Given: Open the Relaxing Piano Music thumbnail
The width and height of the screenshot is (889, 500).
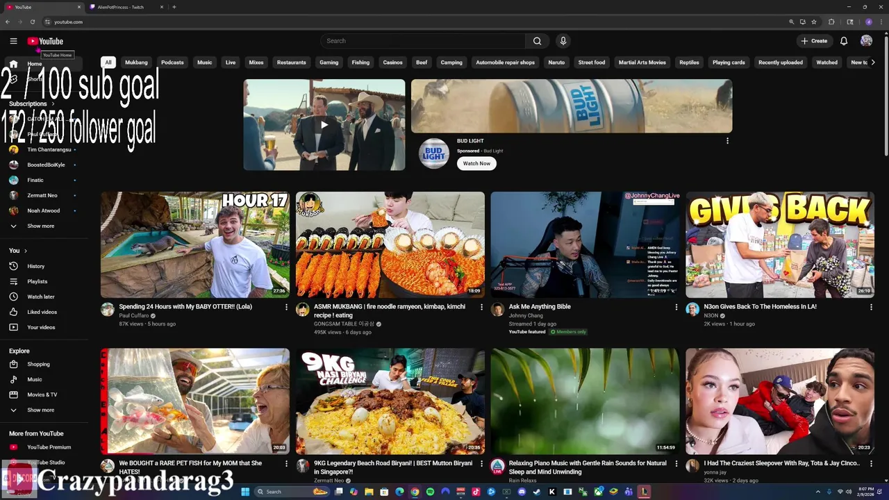Looking at the screenshot, I should pyautogui.click(x=585, y=401).
